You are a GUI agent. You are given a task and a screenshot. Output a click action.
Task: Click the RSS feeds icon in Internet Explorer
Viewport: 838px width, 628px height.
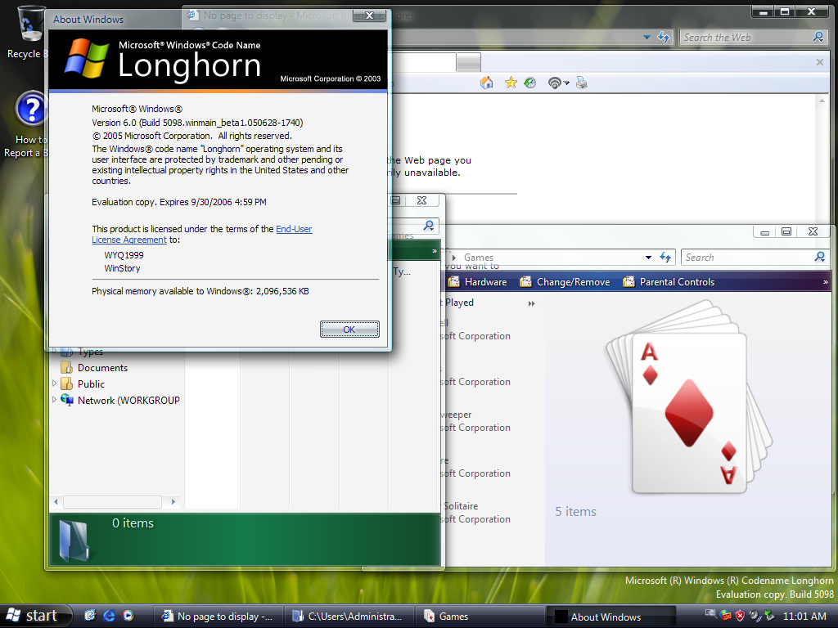click(555, 83)
